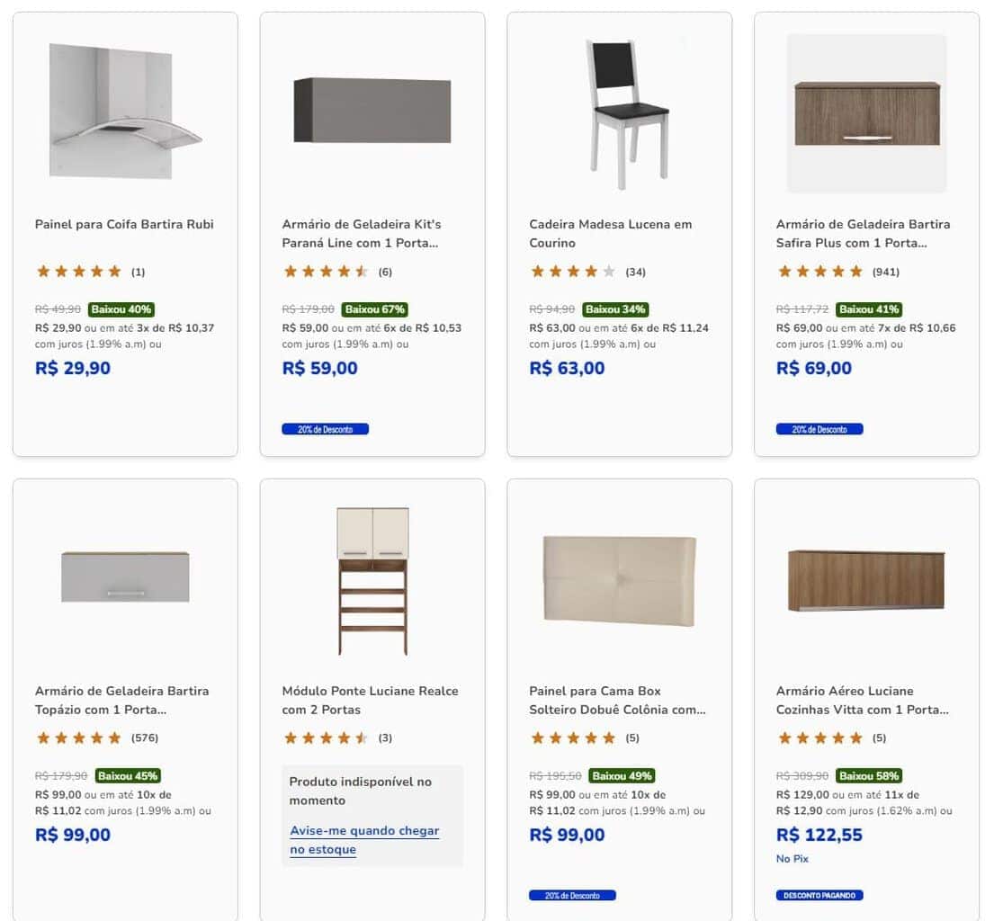Click the star rating with 34 reviews
The width and height of the screenshot is (994, 921).
[x=573, y=272]
